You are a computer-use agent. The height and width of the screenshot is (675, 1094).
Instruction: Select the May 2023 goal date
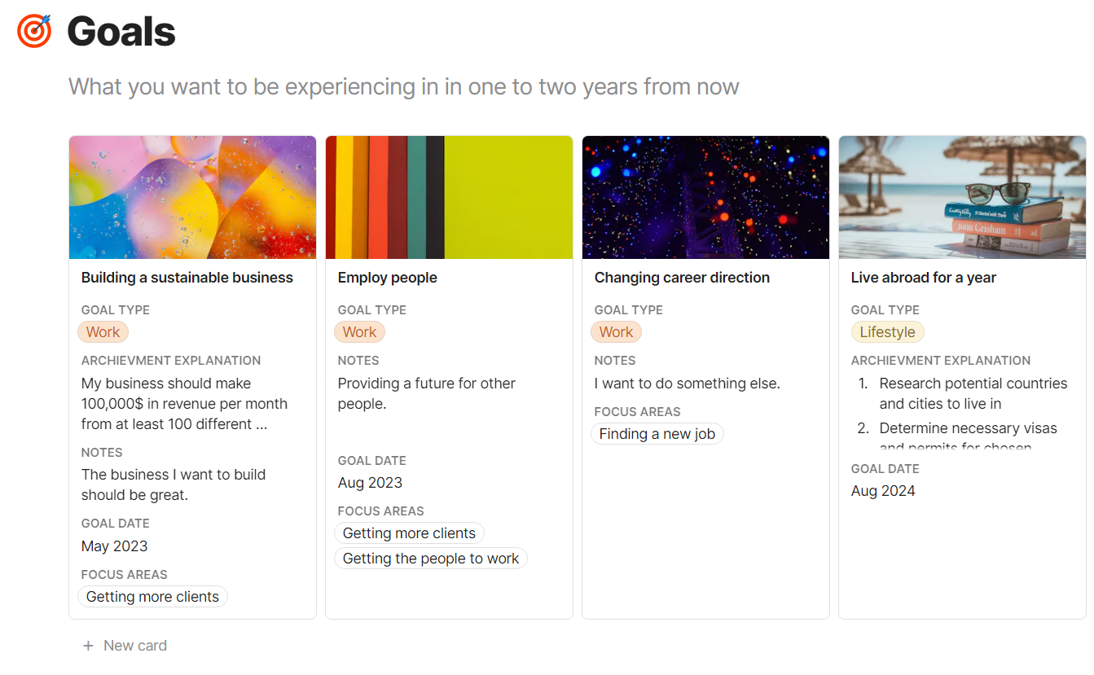(115, 546)
